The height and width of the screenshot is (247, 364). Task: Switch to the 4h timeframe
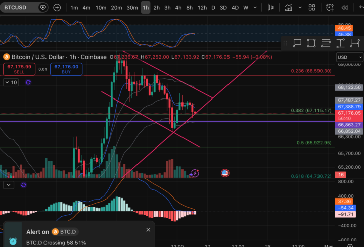point(178,8)
